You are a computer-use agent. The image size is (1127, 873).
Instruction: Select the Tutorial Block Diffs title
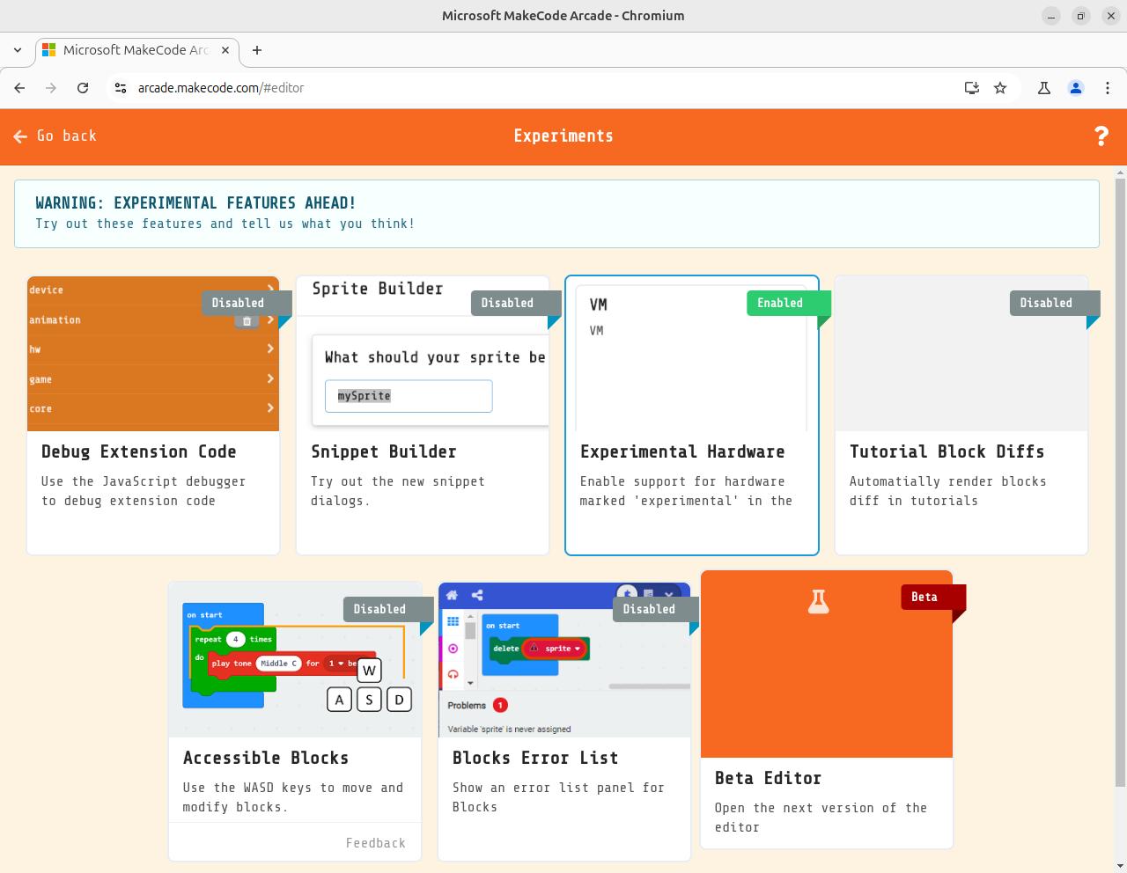(x=947, y=451)
